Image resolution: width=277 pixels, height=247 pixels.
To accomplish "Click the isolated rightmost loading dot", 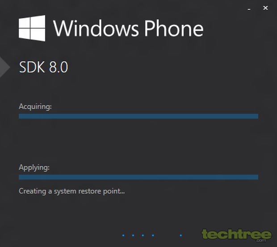I will click(181, 235).
